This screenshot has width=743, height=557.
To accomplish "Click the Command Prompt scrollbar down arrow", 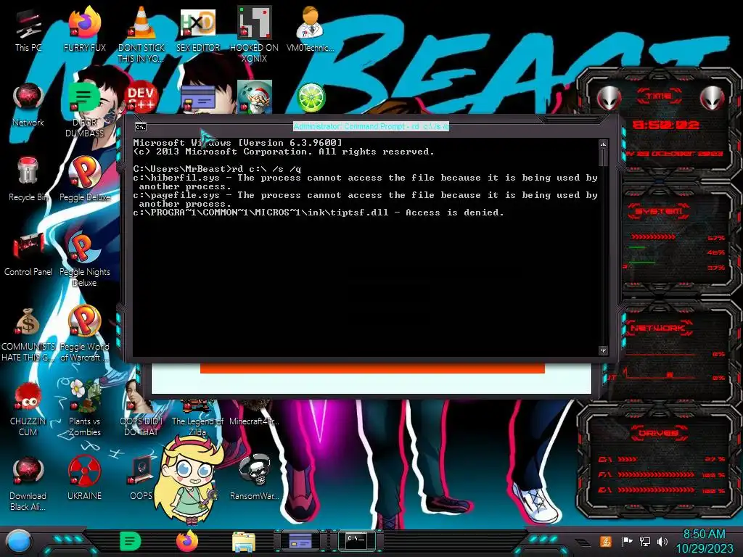I will click(603, 350).
